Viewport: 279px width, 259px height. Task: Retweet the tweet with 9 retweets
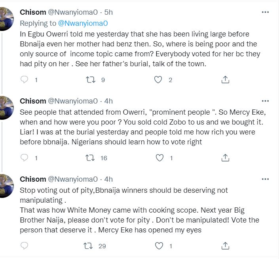[91, 80]
